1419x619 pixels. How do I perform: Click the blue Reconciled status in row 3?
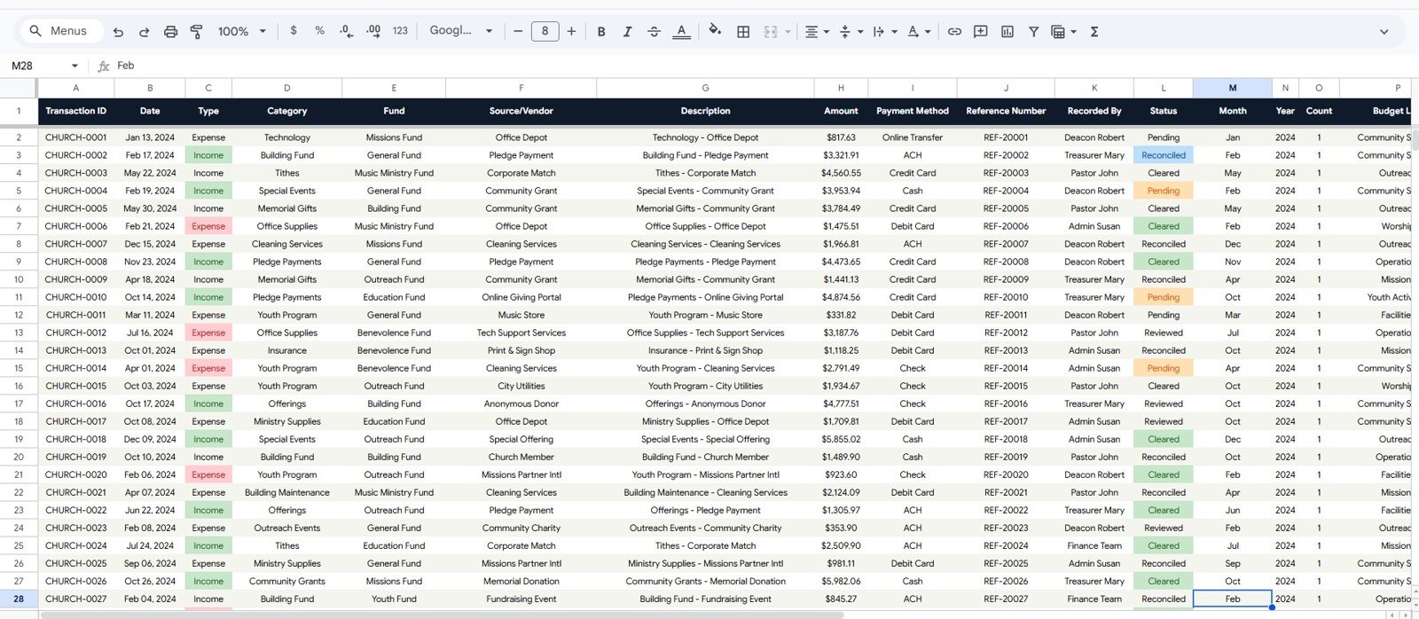point(1164,155)
